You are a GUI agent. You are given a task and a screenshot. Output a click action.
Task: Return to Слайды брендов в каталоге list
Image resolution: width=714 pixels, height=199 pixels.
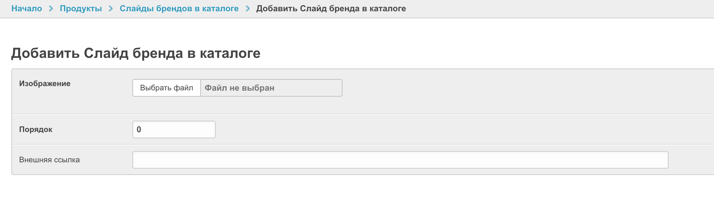coord(179,8)
